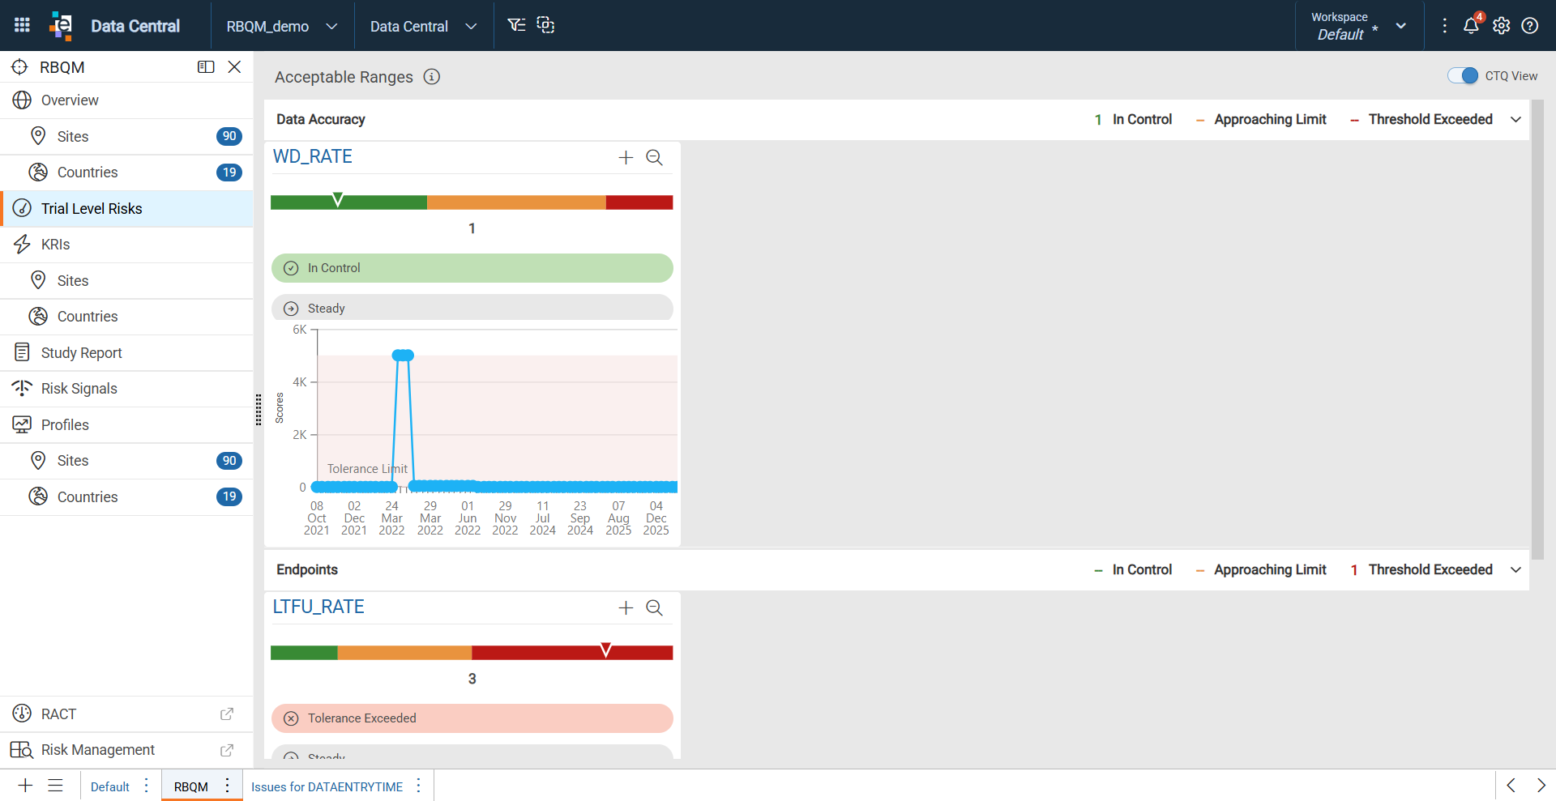This screenshot has height=801, width=1556.
Task: Open notifications bell icon
Action: point(1471,25)
